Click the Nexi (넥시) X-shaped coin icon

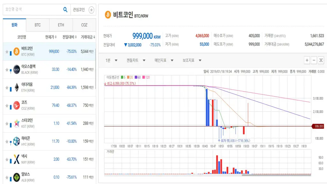(16, 159)
